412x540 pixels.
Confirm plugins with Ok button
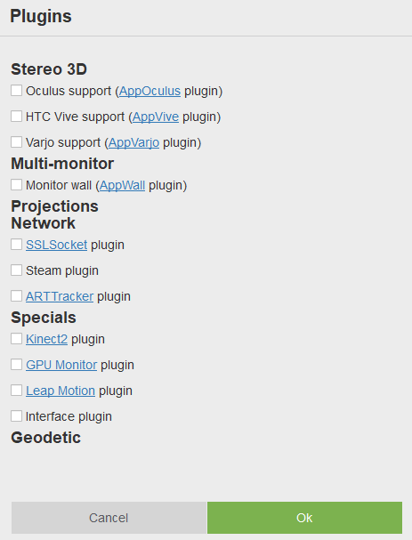pos(304,518)
